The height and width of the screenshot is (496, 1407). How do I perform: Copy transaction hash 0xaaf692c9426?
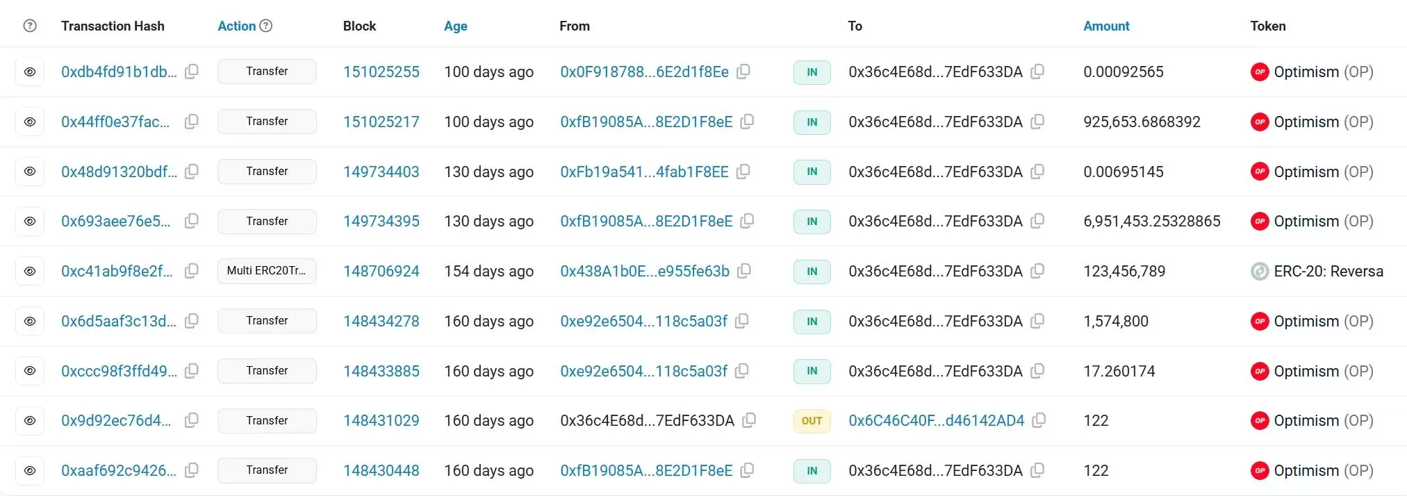point(192,470)
